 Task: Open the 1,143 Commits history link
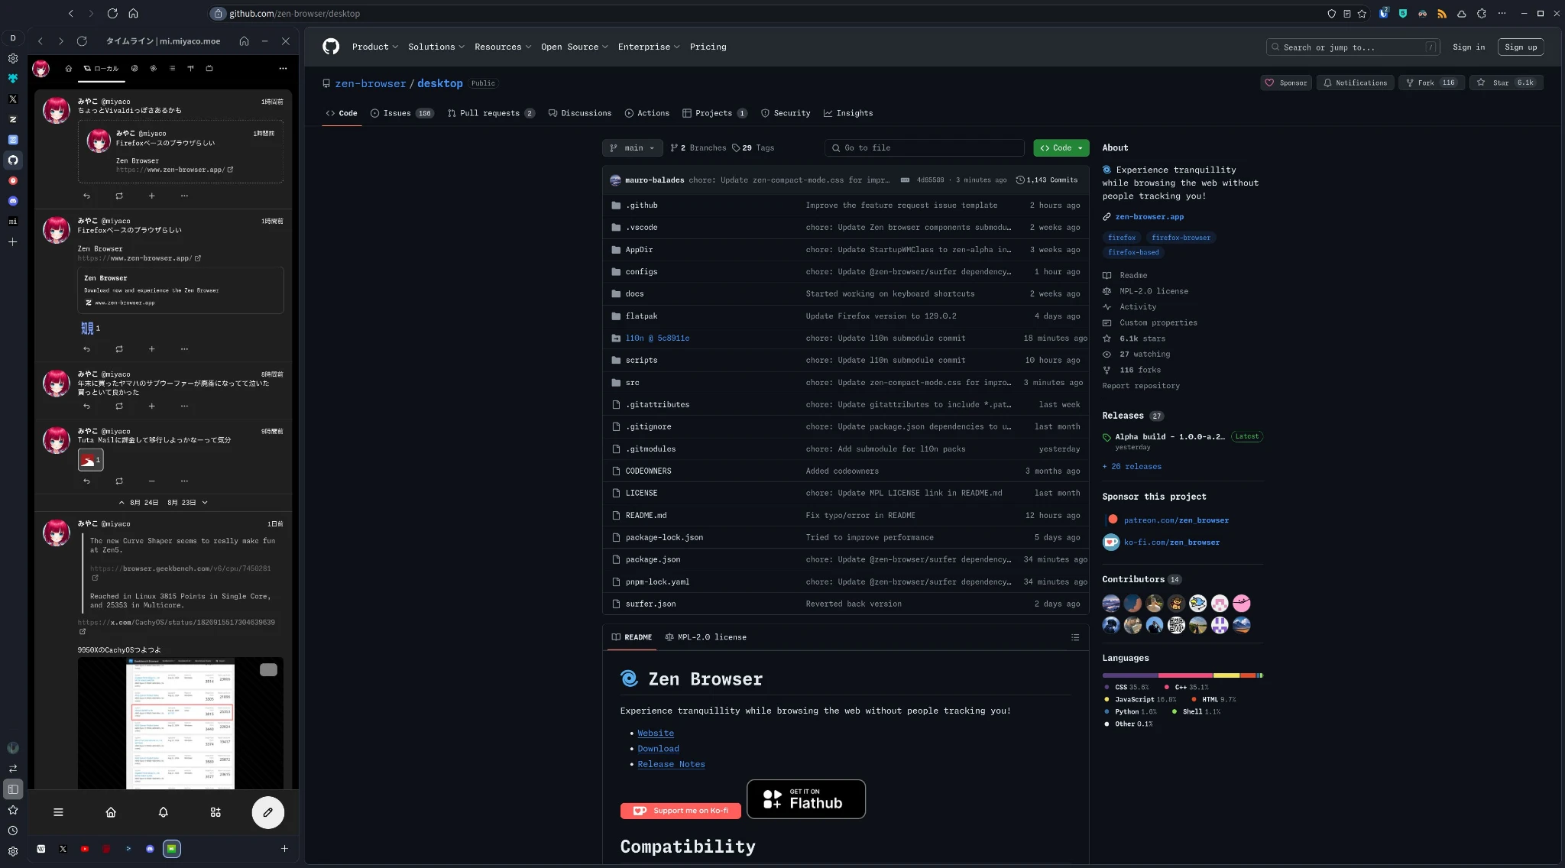pyautogui.click(x=1047, y=180)
